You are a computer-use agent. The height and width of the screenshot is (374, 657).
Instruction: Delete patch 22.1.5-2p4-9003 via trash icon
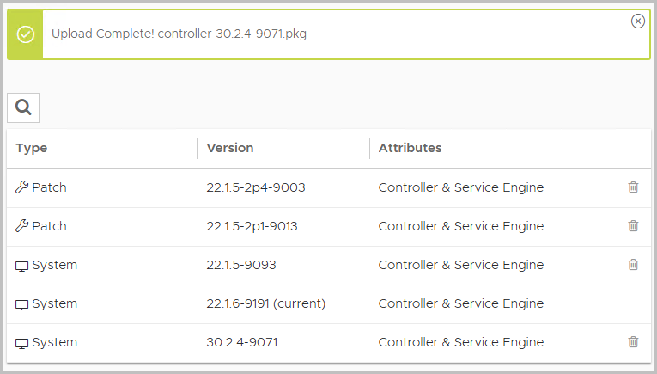tap(633, 187)
